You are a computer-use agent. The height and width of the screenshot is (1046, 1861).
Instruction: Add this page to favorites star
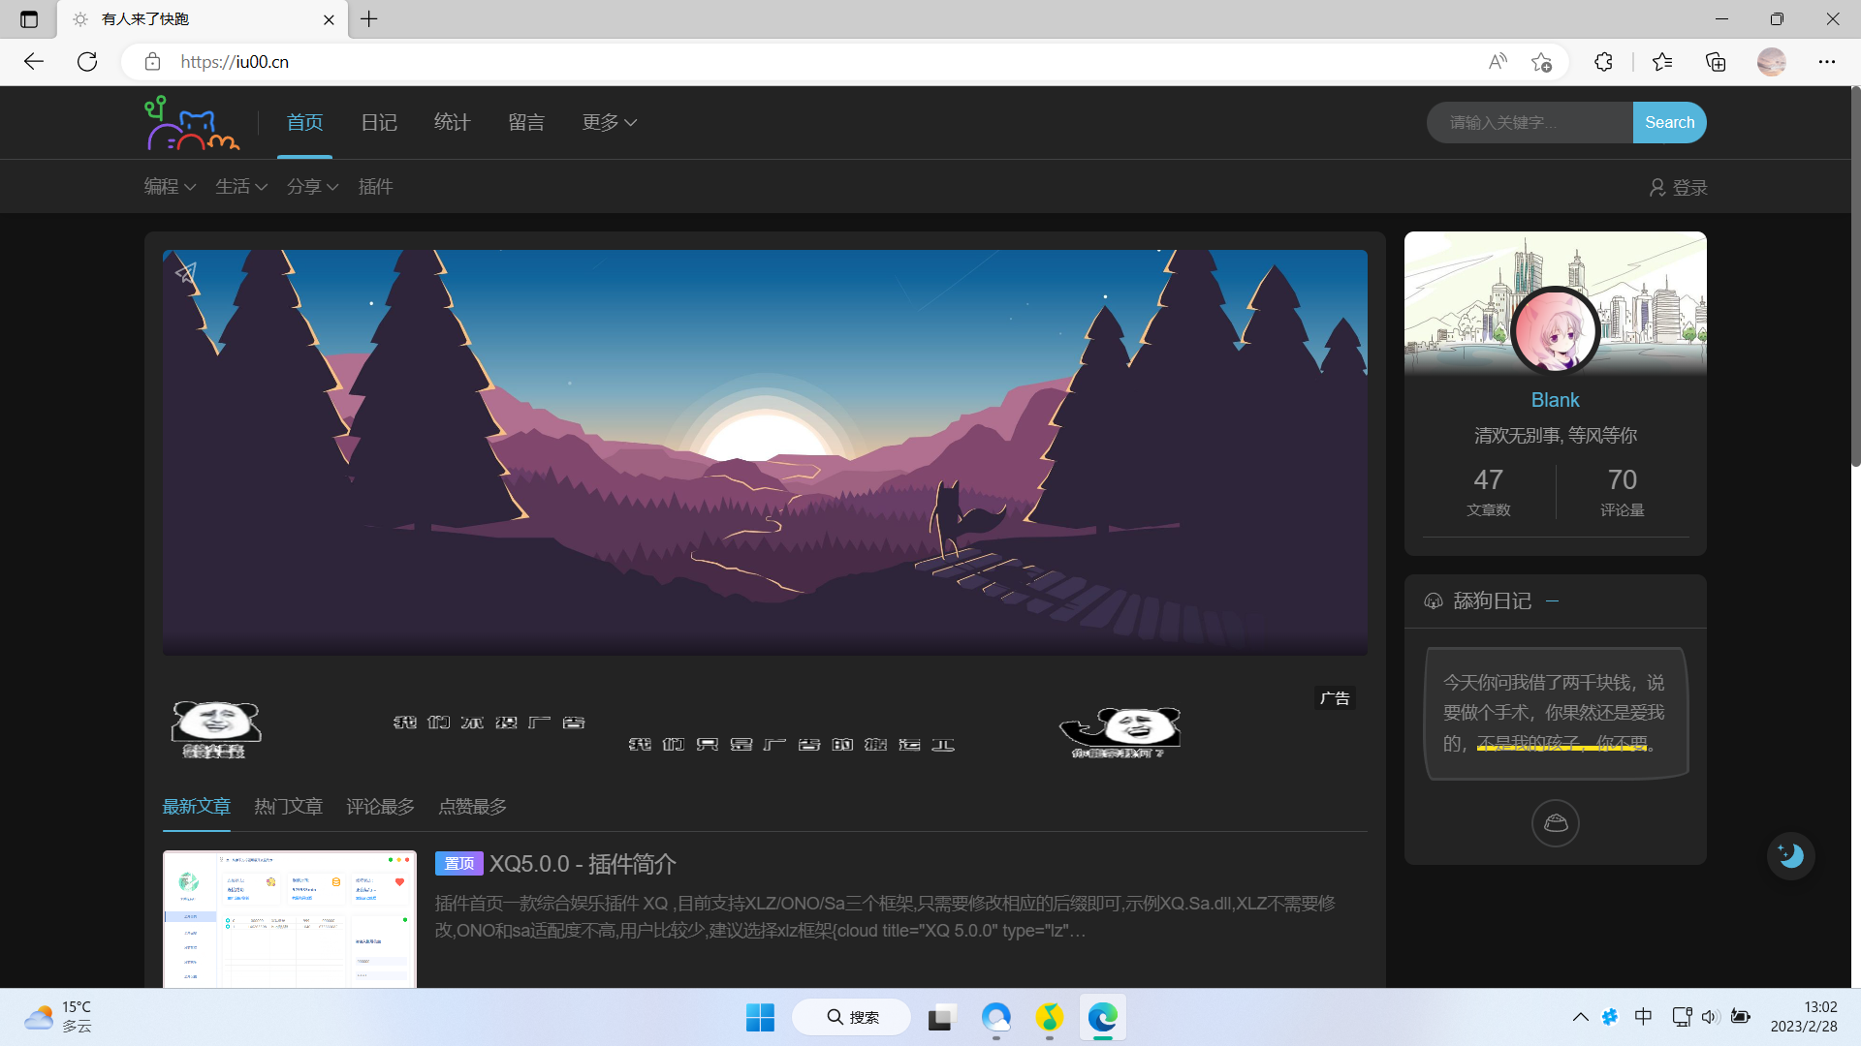click(x=1541, y=62)
